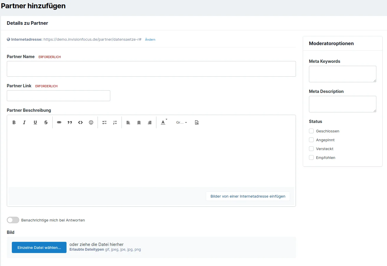The image size is (387, 266).
Task: Check the Geschlossen status box
Action: pyautogui.click(x=311, y=131)
